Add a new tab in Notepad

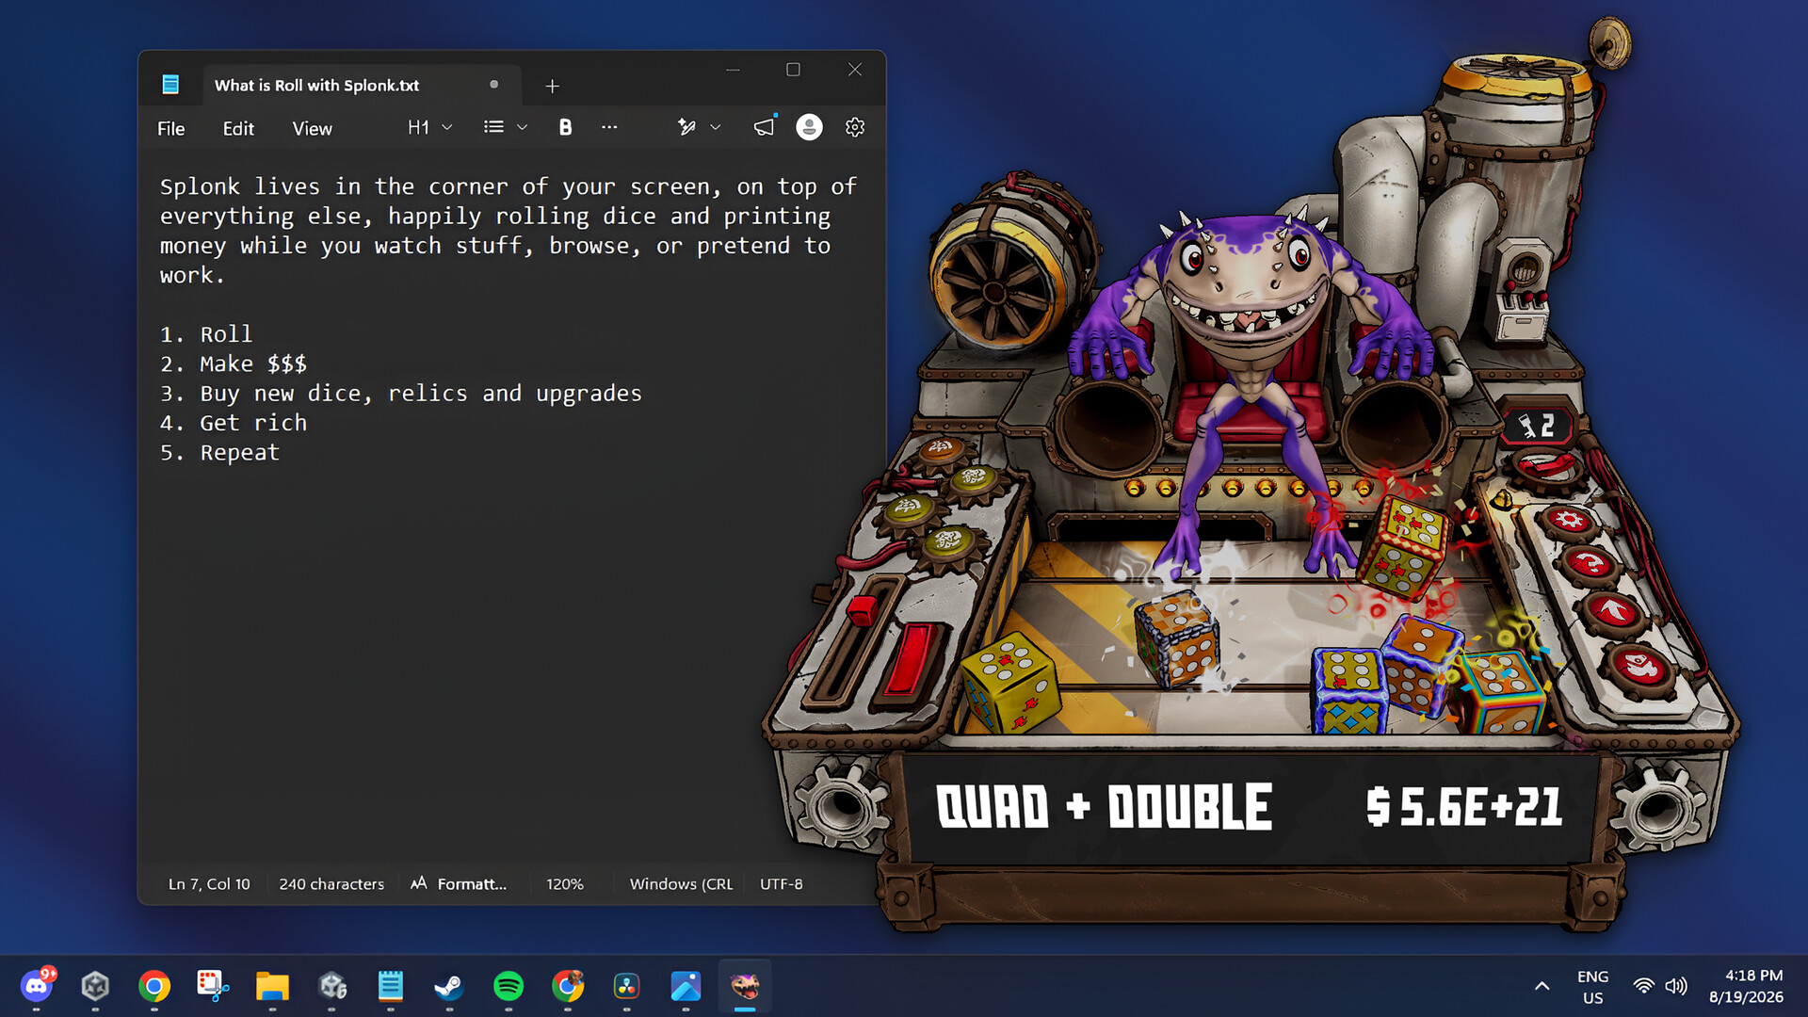(x=552, y=86)
